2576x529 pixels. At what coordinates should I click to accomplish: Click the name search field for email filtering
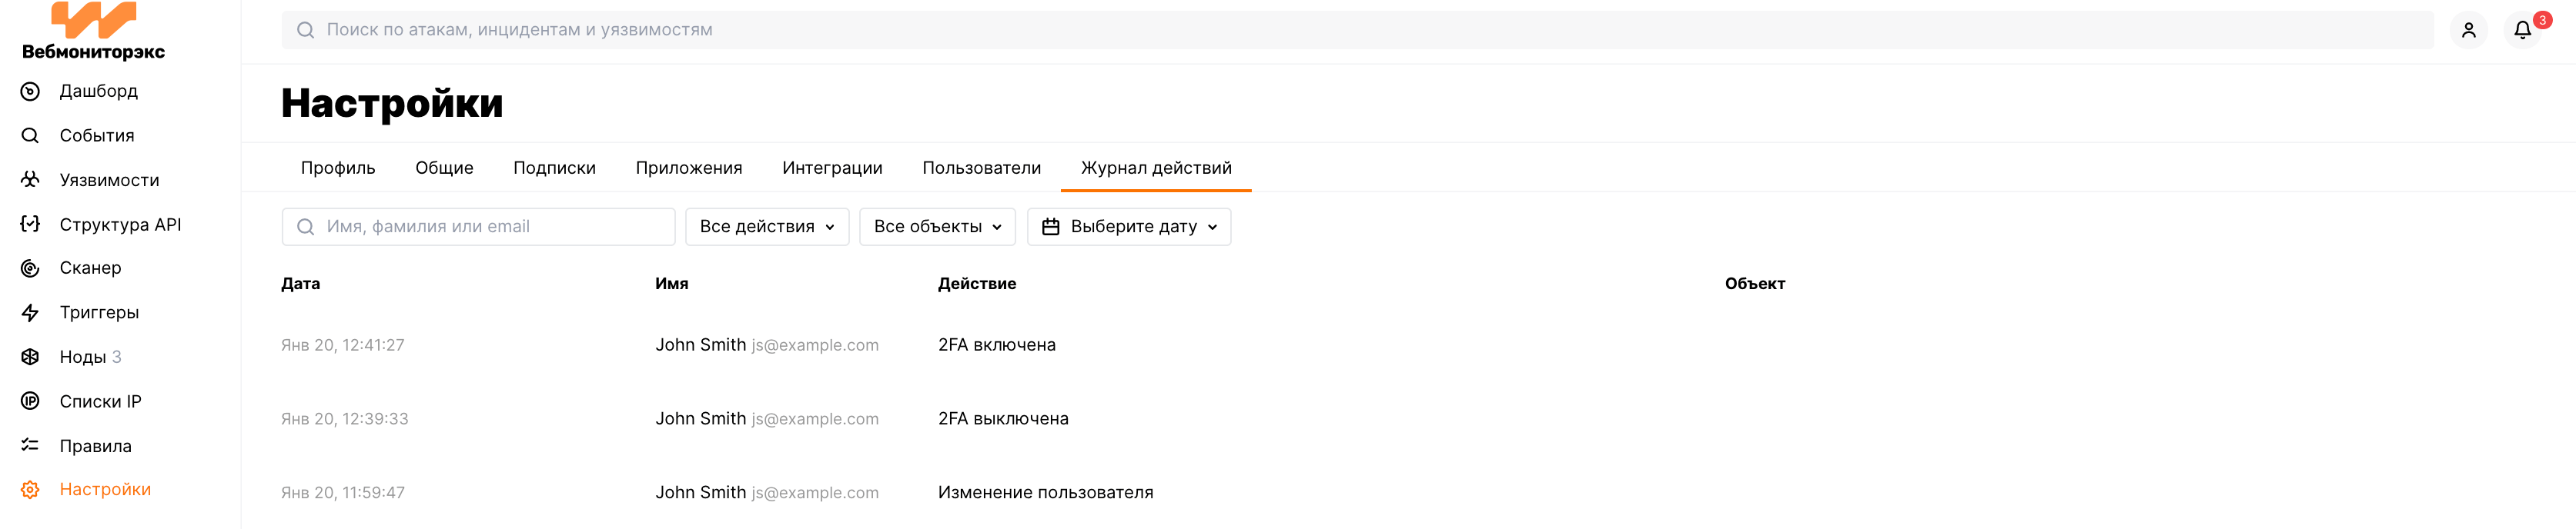click(478, 227)
